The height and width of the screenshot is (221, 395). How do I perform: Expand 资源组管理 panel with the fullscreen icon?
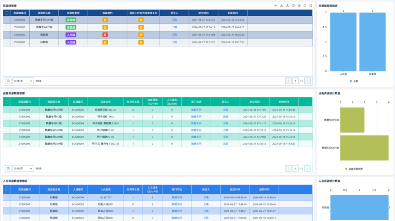(310, 6)
